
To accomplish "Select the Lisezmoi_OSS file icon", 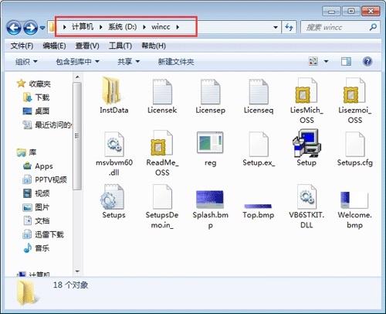I will (354, 90).
